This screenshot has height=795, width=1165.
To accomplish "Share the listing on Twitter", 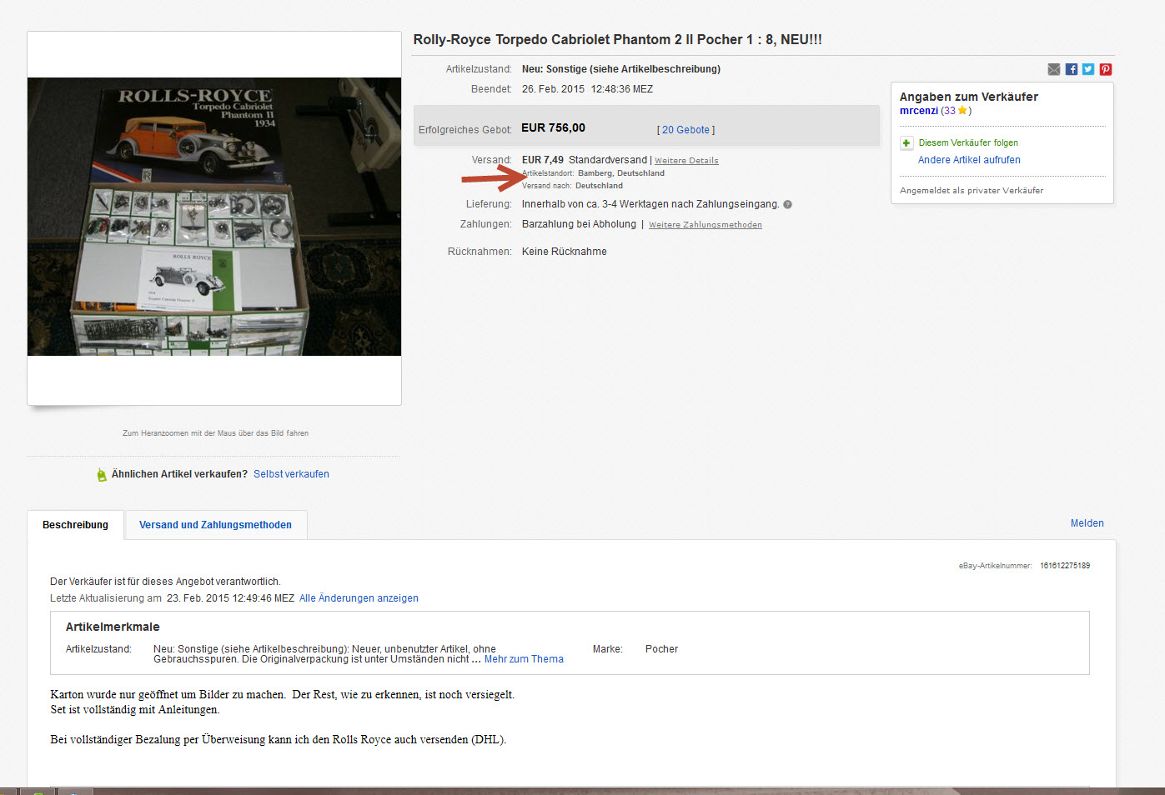I will point(1088,69).
